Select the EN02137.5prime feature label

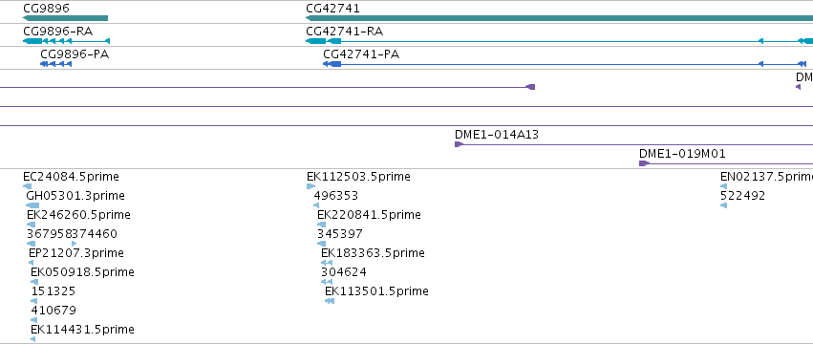[x=766, y=177]
